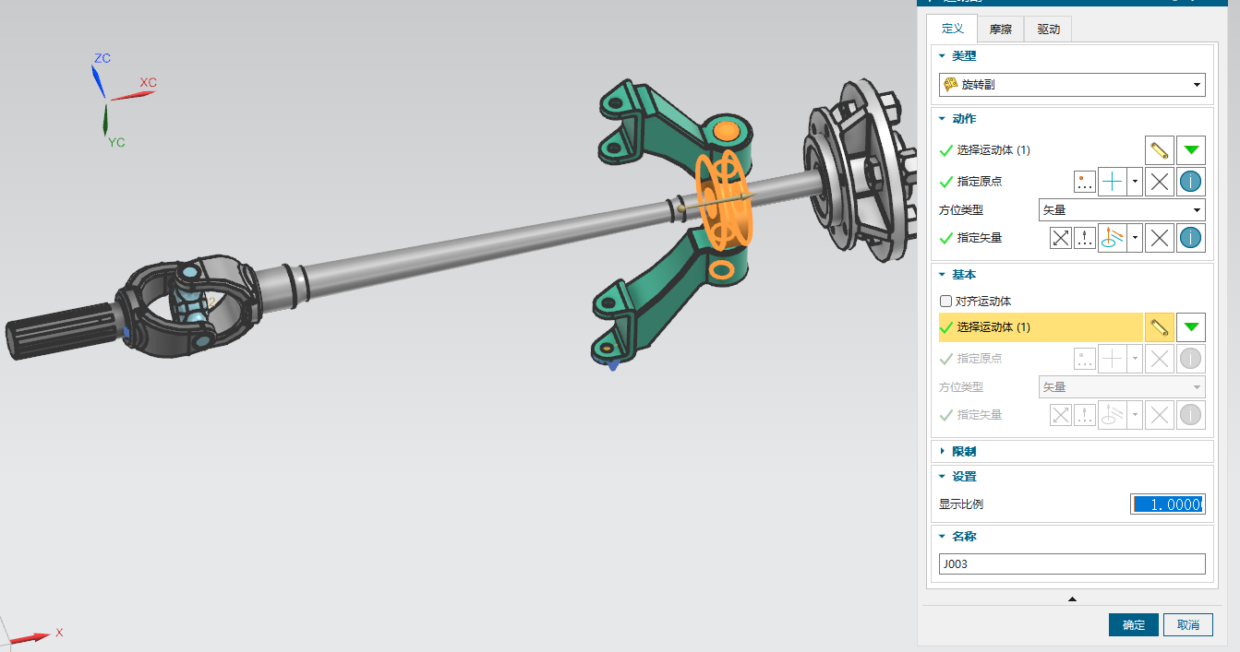1240x652 pixels.
Task: Click the green arrow next to 动作 选择运动体
Action: click(x=1191, y=150)
